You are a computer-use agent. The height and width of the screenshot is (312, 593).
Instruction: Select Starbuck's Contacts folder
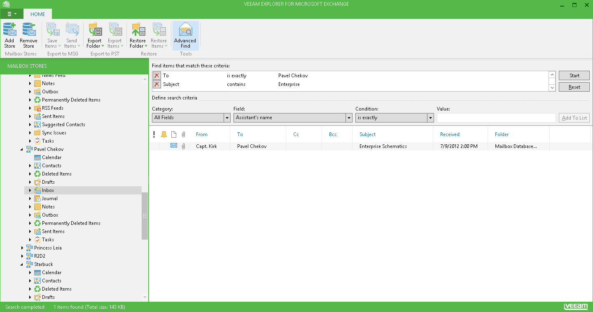[x=51, y=281]
